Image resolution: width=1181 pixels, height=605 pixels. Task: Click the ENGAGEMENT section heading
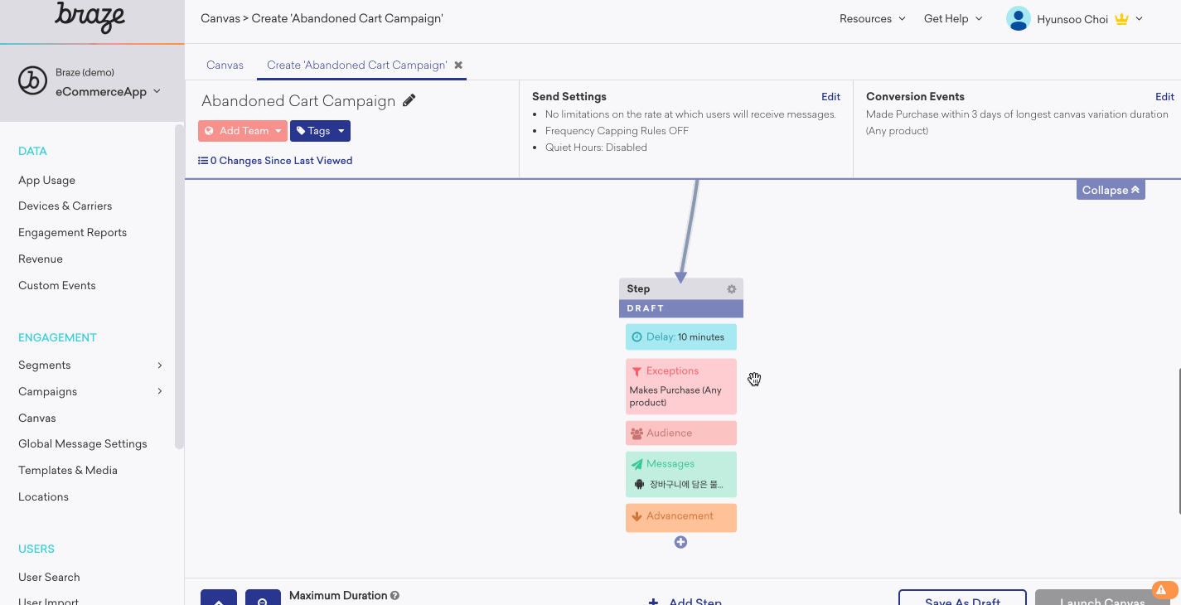pyautogui.click(x=57, y=338)
